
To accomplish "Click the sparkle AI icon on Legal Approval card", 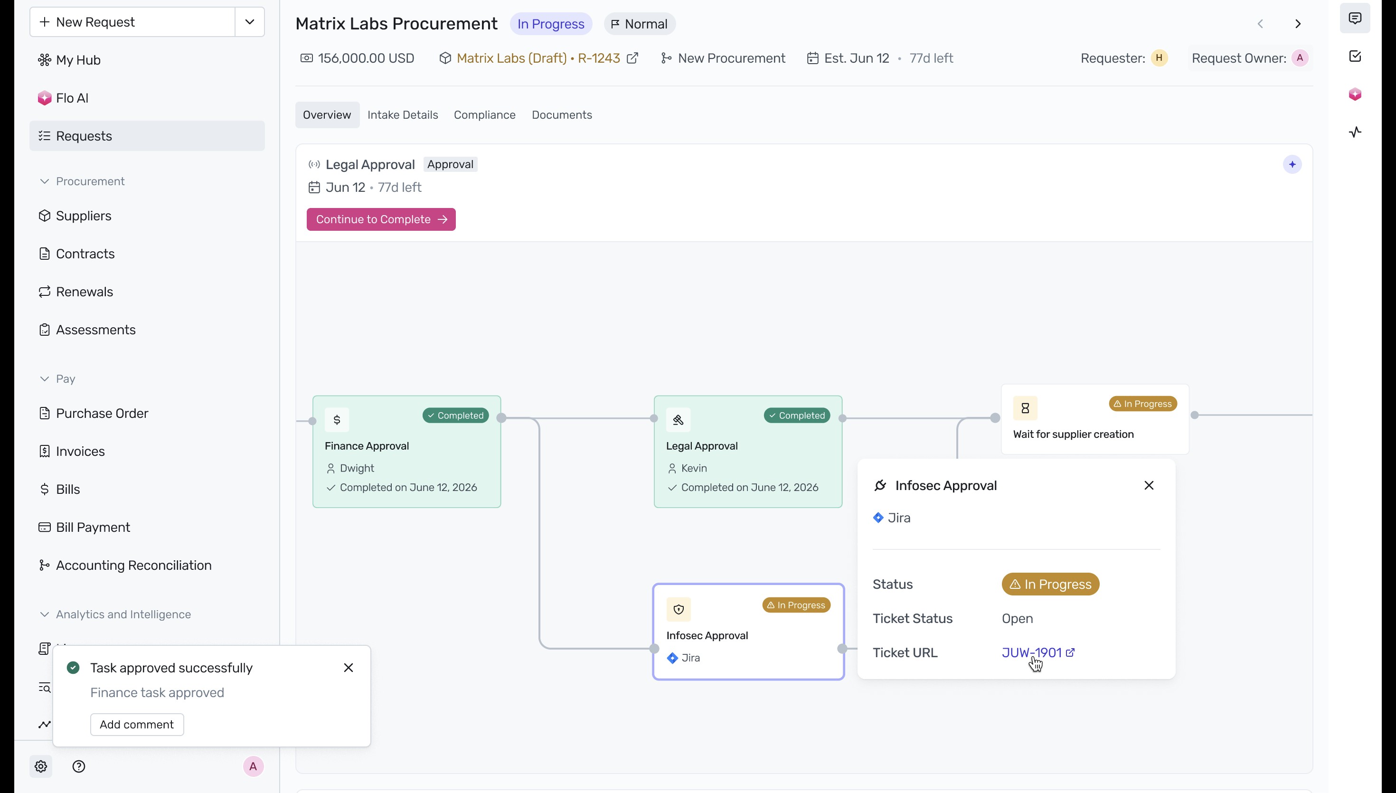I will pos(1292,164).
